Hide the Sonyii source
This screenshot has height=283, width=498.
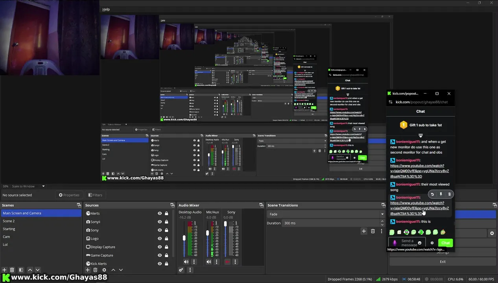point(160,222)
